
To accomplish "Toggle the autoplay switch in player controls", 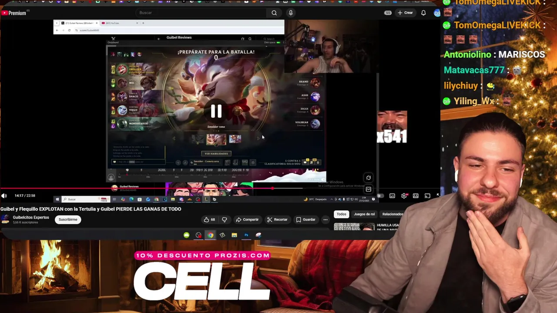I will pyautogui.click(x=380, y=196).
